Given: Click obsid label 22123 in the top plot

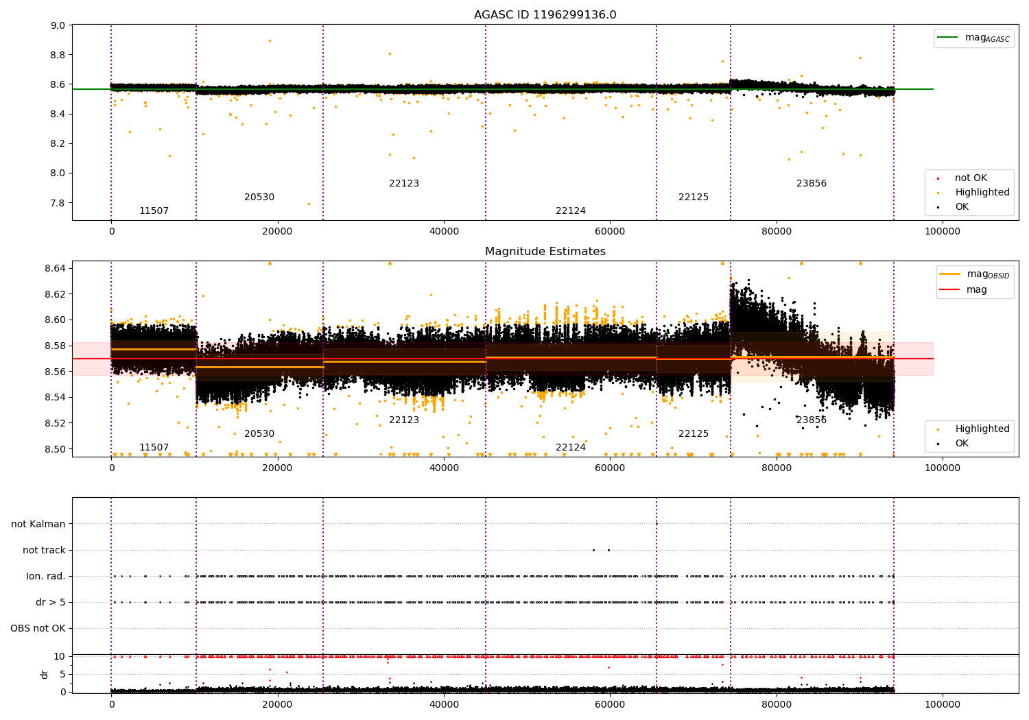Looking at the screenshot, I should (404, 183).
